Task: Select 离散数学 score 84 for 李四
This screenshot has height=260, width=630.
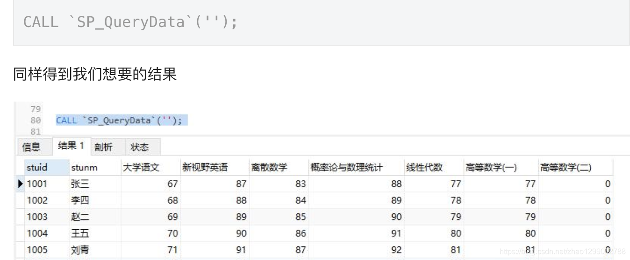Action: click(x=279, y=200)
